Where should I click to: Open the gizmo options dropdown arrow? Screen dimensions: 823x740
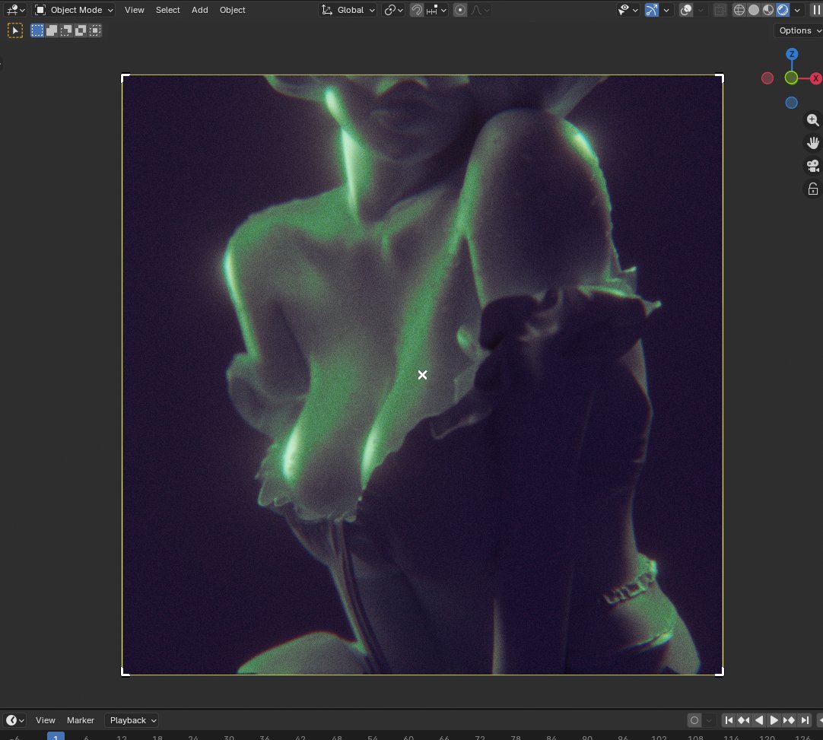point(666,10)
